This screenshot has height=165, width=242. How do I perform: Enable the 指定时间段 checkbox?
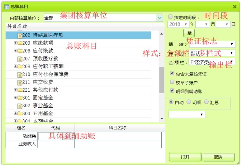pyautogui.click(x=170, y=17)
